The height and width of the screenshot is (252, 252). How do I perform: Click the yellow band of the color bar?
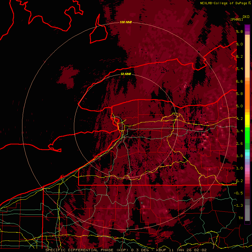click(247, 120)
